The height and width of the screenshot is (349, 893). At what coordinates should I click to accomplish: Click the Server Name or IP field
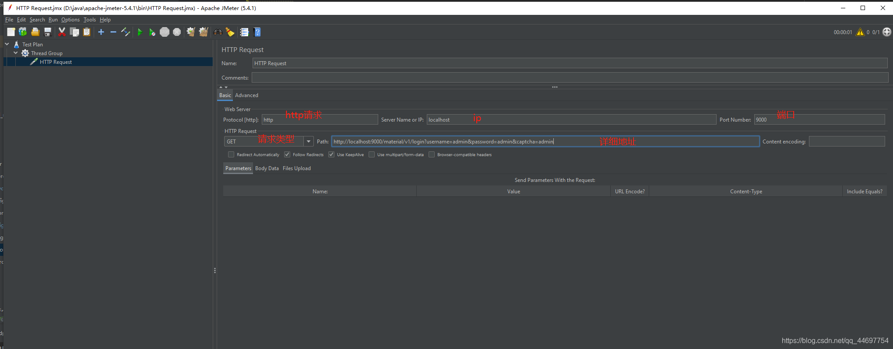coord(572,120)
